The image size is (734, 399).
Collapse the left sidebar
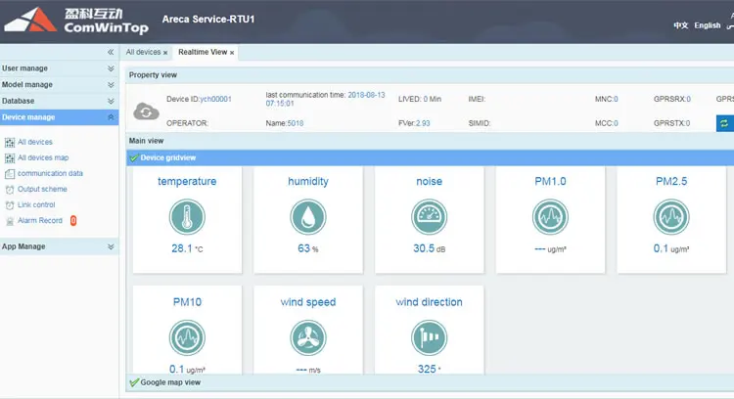(x=111, y=52)
